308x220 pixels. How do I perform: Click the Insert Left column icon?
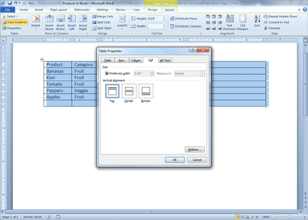click(x=72, y=19)
